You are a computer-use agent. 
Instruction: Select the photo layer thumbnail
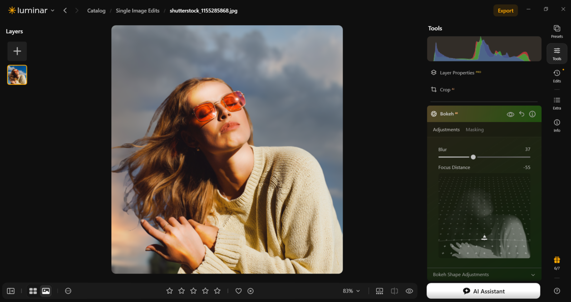pos(17,75)
